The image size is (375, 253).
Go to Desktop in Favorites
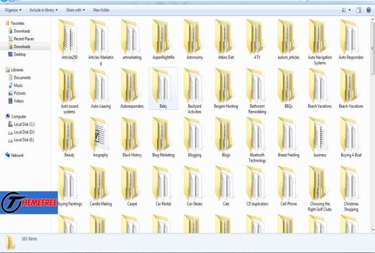(20, 54)
